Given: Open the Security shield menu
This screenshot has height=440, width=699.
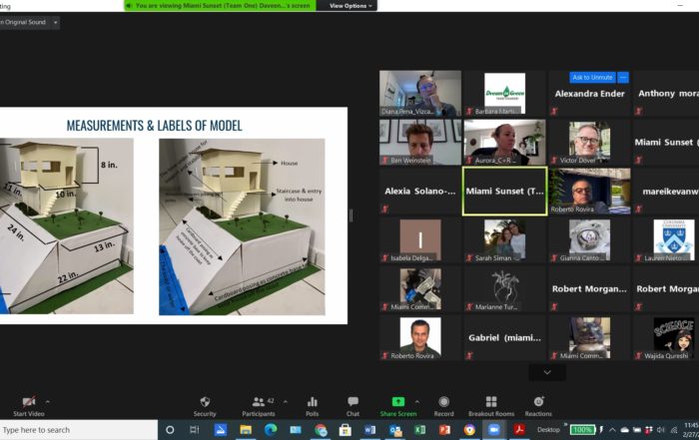Looking at the screenshot, I should click(x=205, y=406).
